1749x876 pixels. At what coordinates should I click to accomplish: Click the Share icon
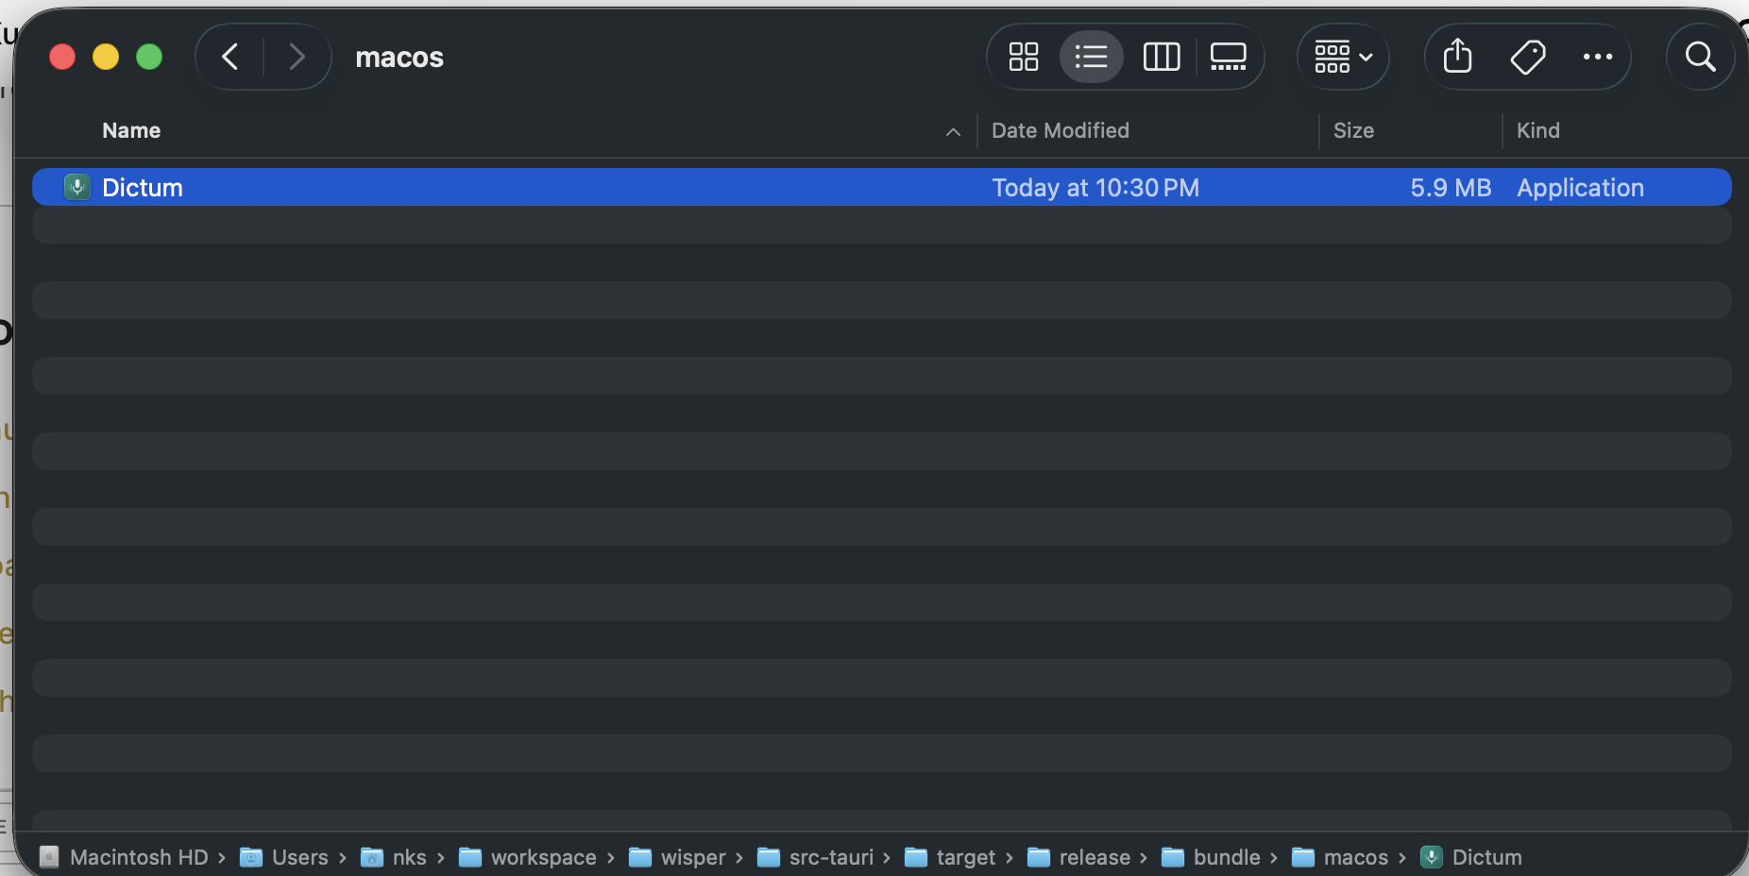pos(1457,57)
